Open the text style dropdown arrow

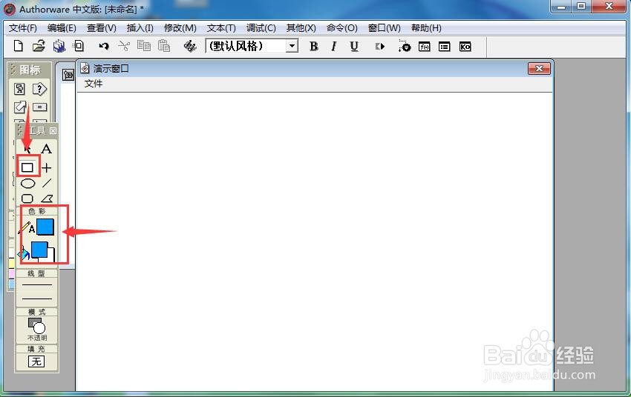click(292, 46)
